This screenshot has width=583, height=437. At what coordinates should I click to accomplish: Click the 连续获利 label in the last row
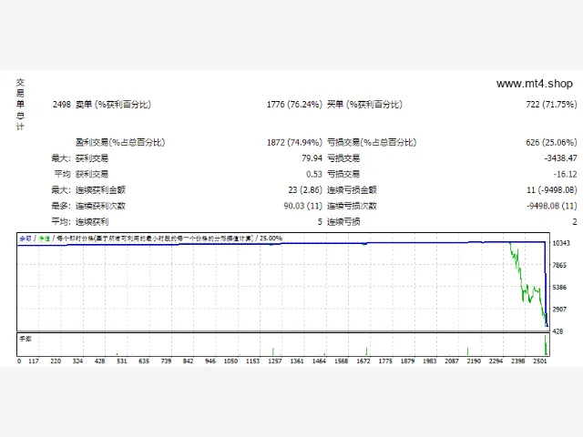point(92,222)
